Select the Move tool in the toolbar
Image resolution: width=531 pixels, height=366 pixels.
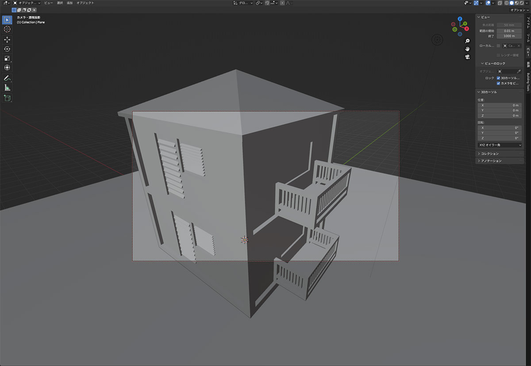(x=7, y=39)
